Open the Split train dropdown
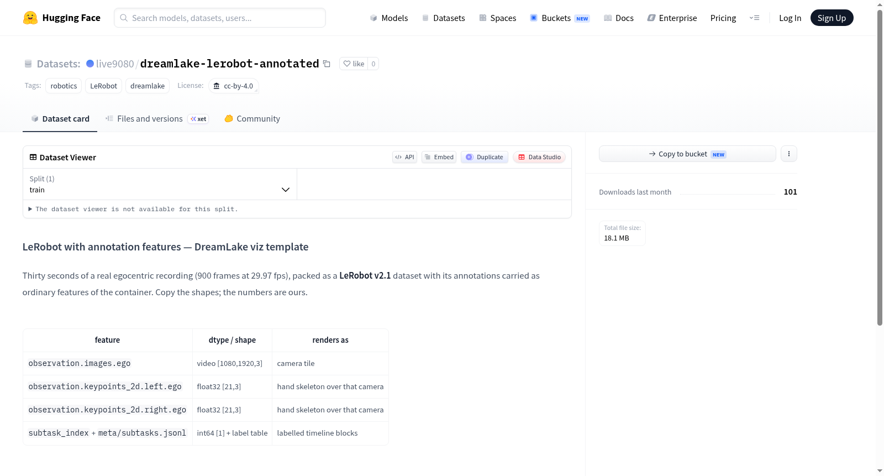This screenshot has height=476, width=884. click(x=160, y=184)
